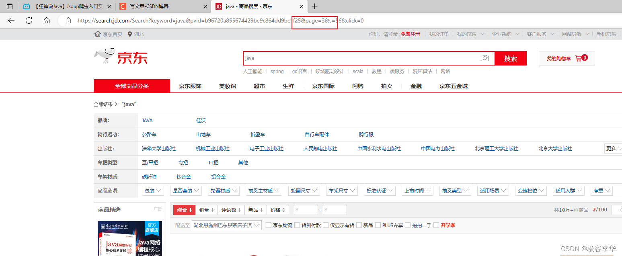Go to 美妆馆 nav item
622x256 pixels.
(228, 86)
